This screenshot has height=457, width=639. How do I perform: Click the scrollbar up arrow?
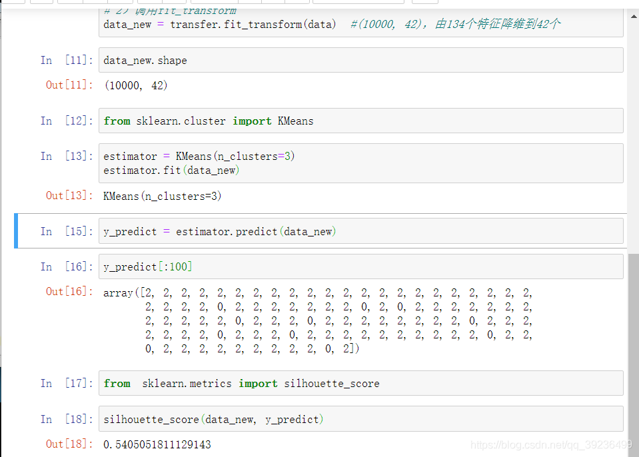pyautogui.click(x=634, y=16)
